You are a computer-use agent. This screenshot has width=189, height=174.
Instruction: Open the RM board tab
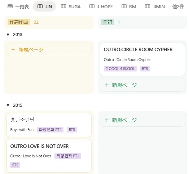click(x=129, y=6)
